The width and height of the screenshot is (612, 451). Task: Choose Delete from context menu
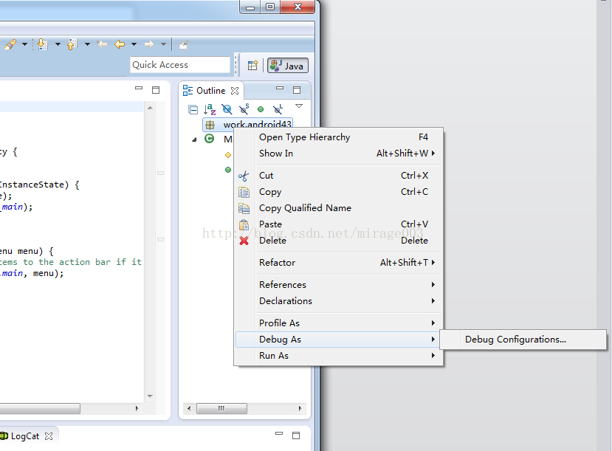click(x=338, y=241)
